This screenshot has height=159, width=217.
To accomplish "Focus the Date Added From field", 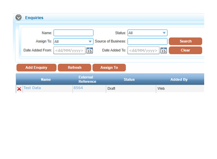I will coord(70,50).
